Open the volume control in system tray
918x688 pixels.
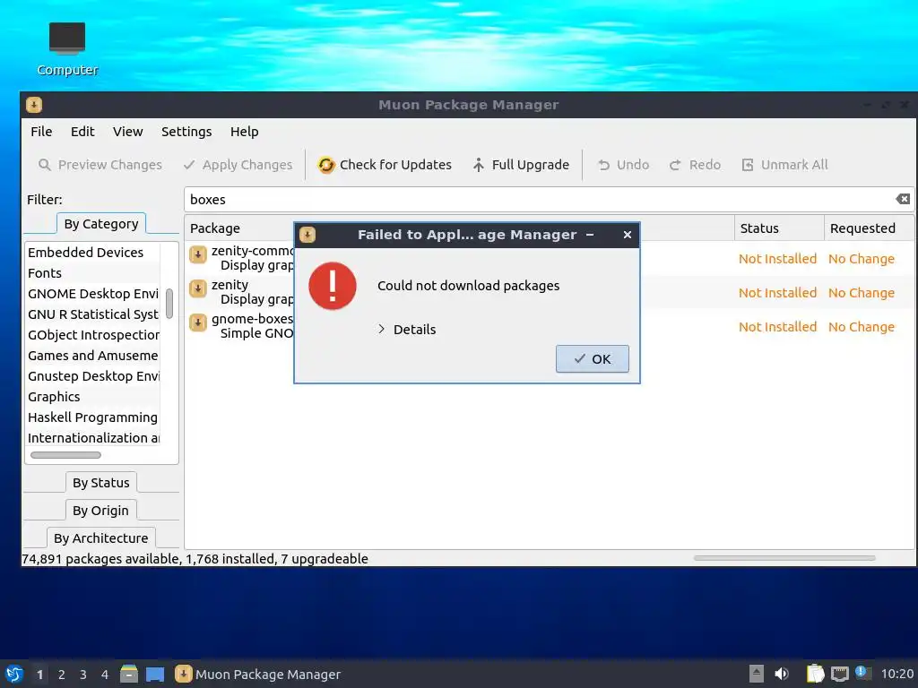click(x=782, y=674)
